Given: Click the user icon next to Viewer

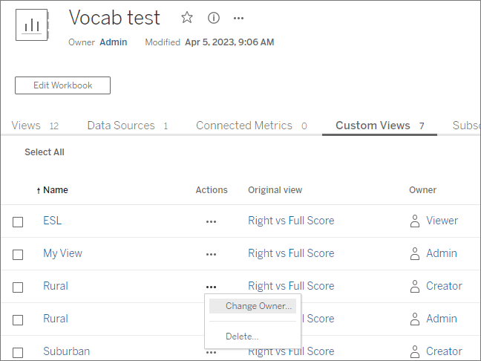Looking at the screenshot, I should point(415,221).
